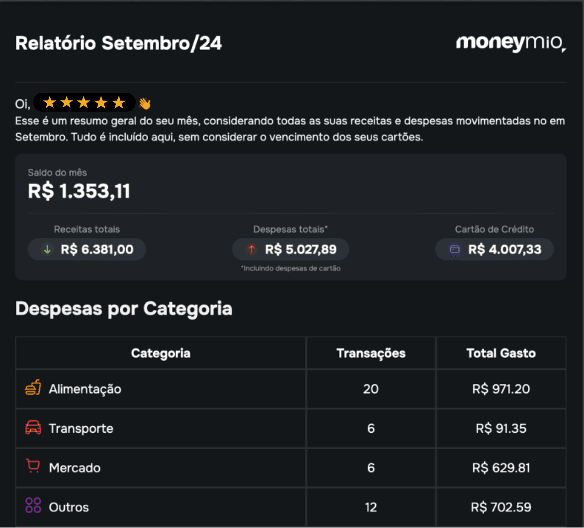The height and width of the screenshot is (528, 584).
Task: Select the Cartão de Crédito R$ 4.007,33 pill
Action: click(x=495, y=249)
